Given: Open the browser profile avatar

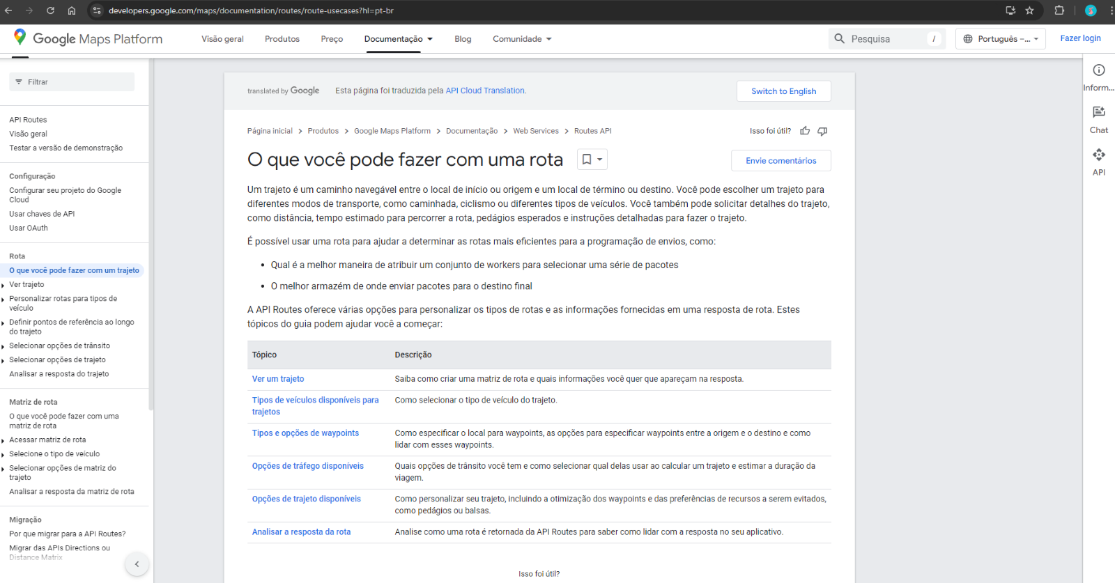Looking at the screenshot, I should click(x=1091, y=10).
